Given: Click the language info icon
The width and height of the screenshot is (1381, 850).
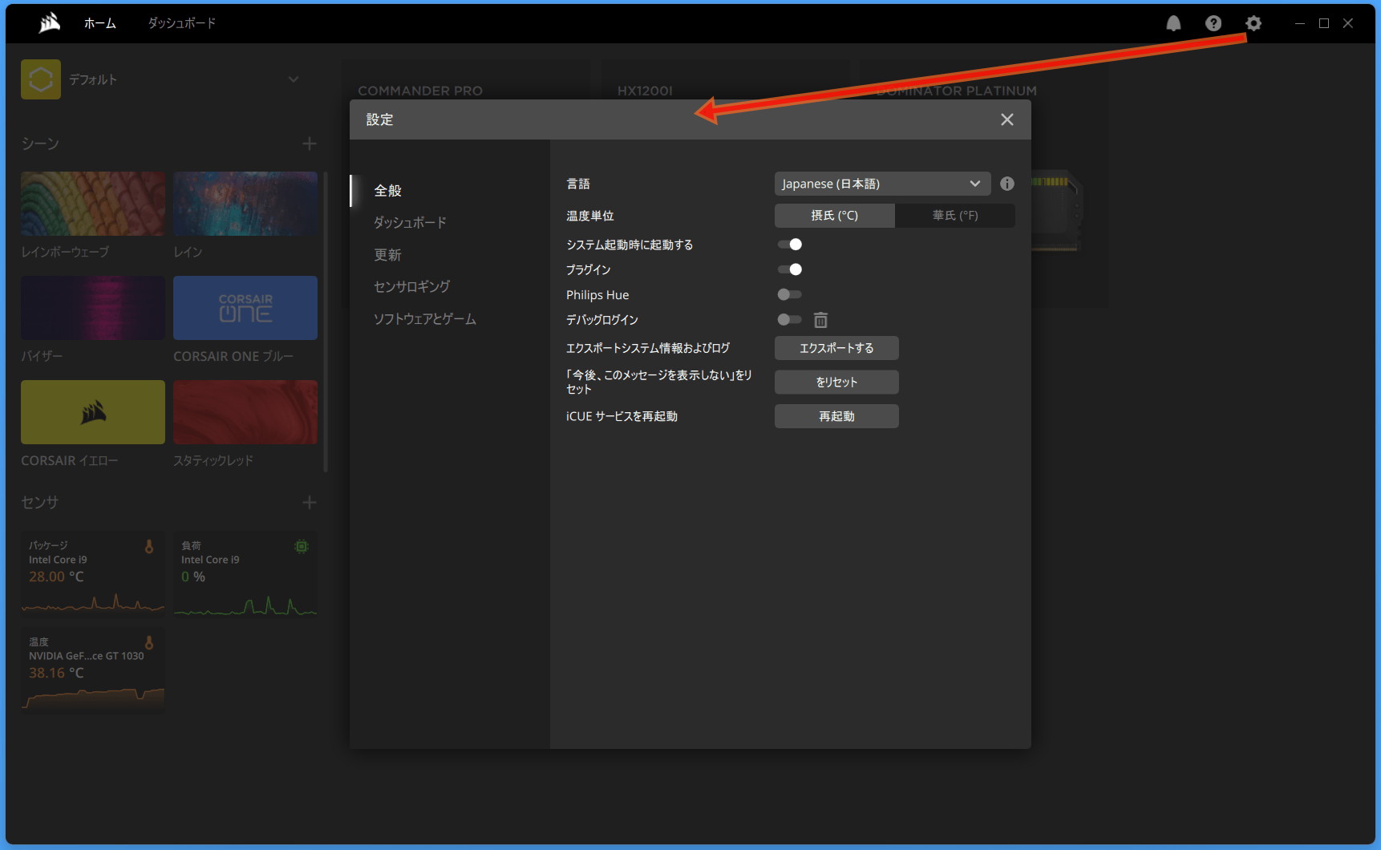Looking at the screenshot, I should coord(1007,184).
